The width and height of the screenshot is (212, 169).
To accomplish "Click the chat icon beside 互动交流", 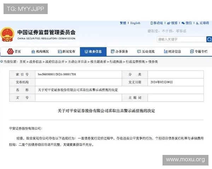I will pyautogui.click(x=139, y=51).
